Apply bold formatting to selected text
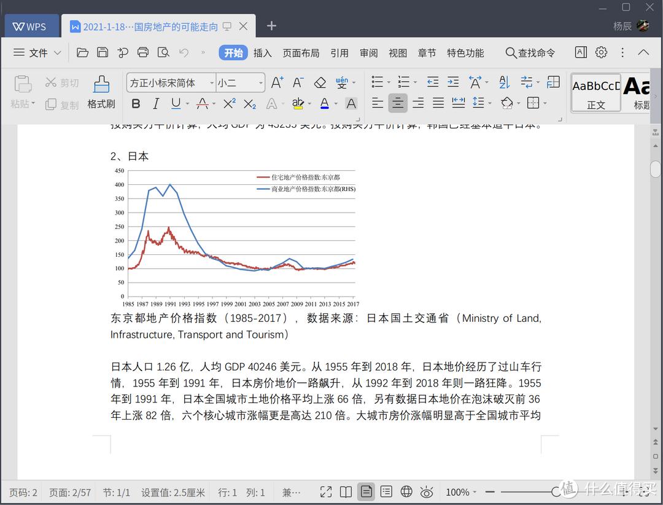The width and height of the screenshot is (663, 505). [x=135, y=103]
